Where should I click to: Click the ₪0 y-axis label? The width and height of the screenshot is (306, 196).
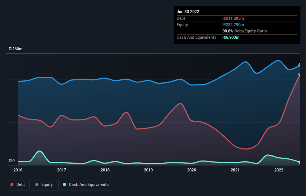(x=12, y=161)
